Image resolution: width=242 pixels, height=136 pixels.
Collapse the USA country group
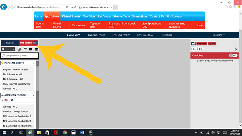(x=2, y=100)
